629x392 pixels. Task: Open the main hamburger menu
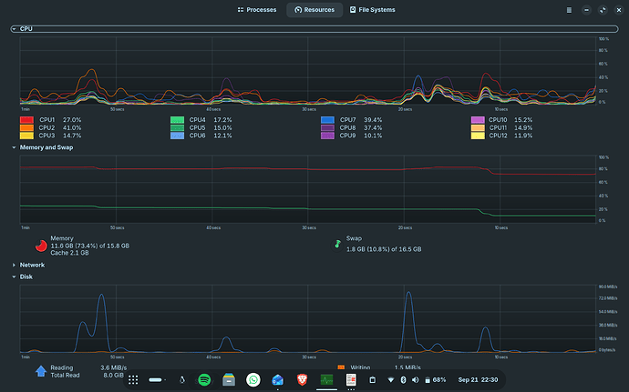click(569, 10)
